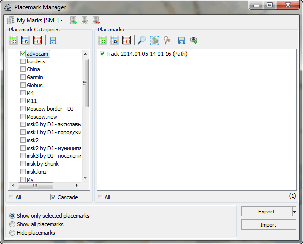303x244 pixels.
Task: Click the add database icon in top toolbar
Action: tap(73, 20)
